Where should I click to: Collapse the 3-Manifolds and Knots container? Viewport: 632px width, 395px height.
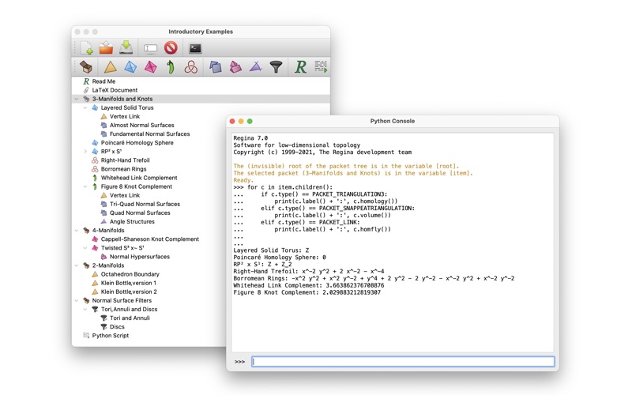tap(77, 99)
